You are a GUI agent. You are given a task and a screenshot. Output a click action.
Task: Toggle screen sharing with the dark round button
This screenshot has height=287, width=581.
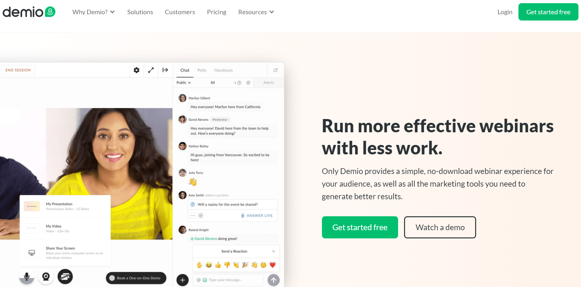click(x=65, y=277)
